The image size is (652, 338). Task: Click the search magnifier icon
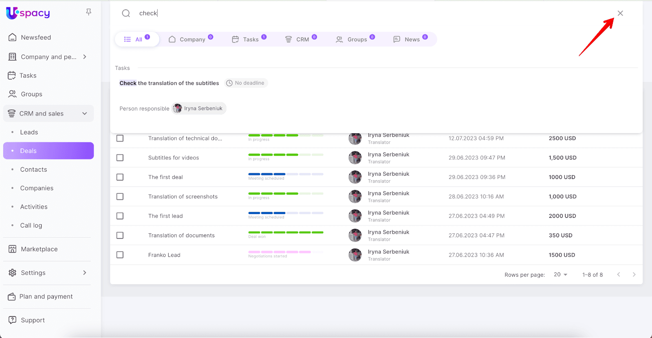point(126,13)
